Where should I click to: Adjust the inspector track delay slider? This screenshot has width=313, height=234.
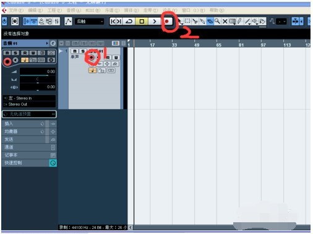click(38, 87)
